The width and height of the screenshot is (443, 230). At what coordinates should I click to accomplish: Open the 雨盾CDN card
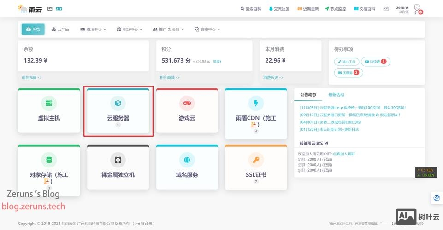256,114
